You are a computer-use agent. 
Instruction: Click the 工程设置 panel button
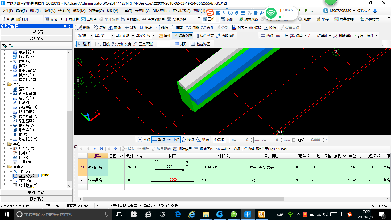click(x=37, y=32)
